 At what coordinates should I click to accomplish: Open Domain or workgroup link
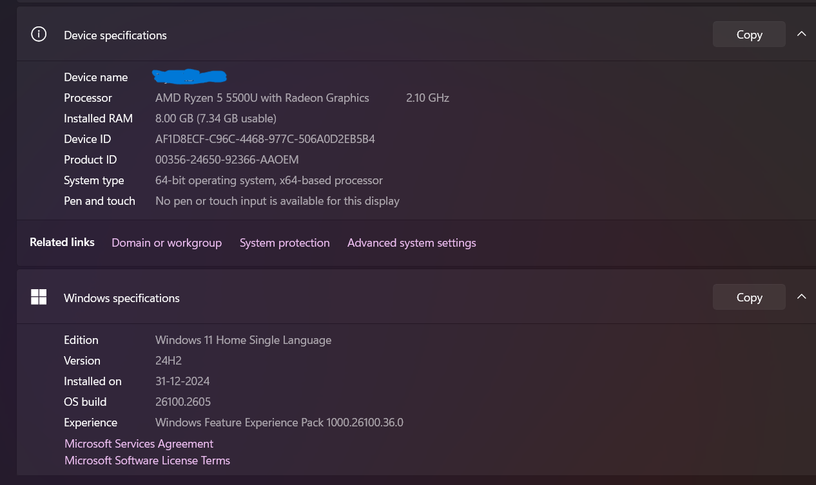click(166, 243)
